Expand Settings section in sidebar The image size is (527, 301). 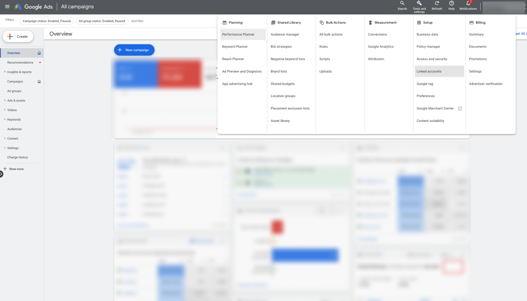(x=5, y=148)
